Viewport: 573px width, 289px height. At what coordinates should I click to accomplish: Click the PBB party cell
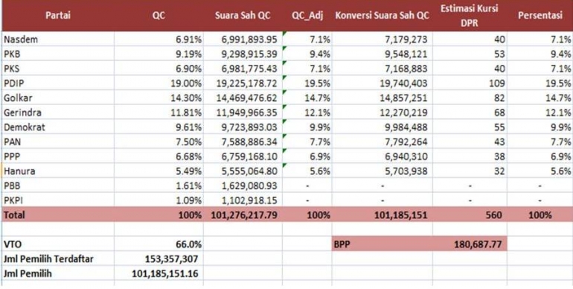(x=58, y=185)
